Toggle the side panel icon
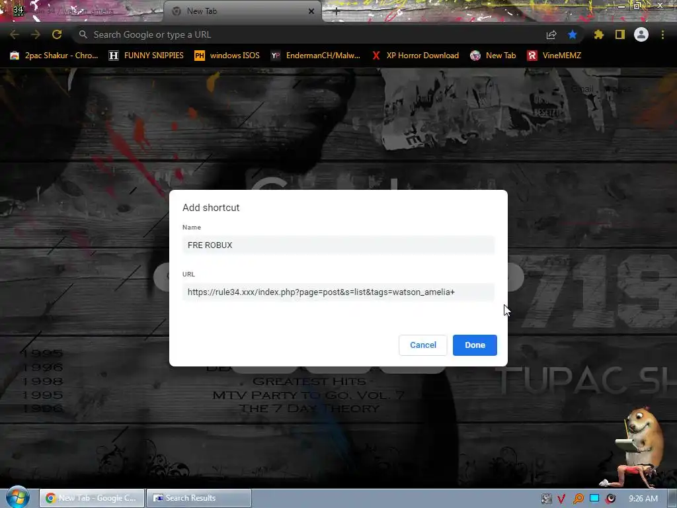The height and width of the screenshot is (508, 677). [620, 34]
